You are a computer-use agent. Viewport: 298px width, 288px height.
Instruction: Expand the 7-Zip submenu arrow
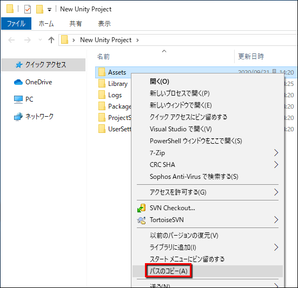click(276, 152)
